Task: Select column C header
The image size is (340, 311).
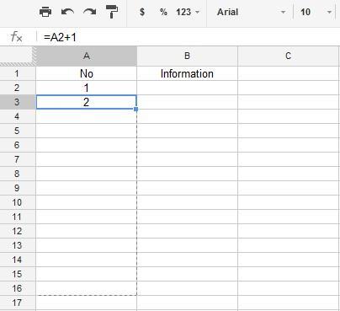Action: click(x=289, y=56)
